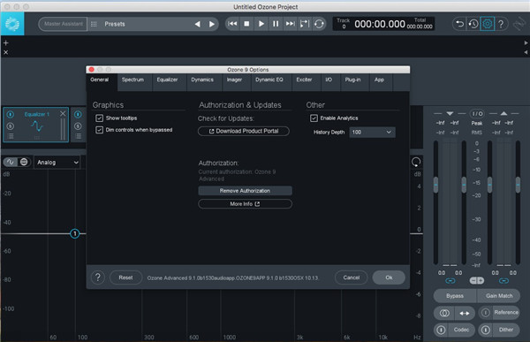This screenshot has height=342, width=530.
Task: Cancel the Ozone 9 Options dialog
Action: (x=352, y=277)
